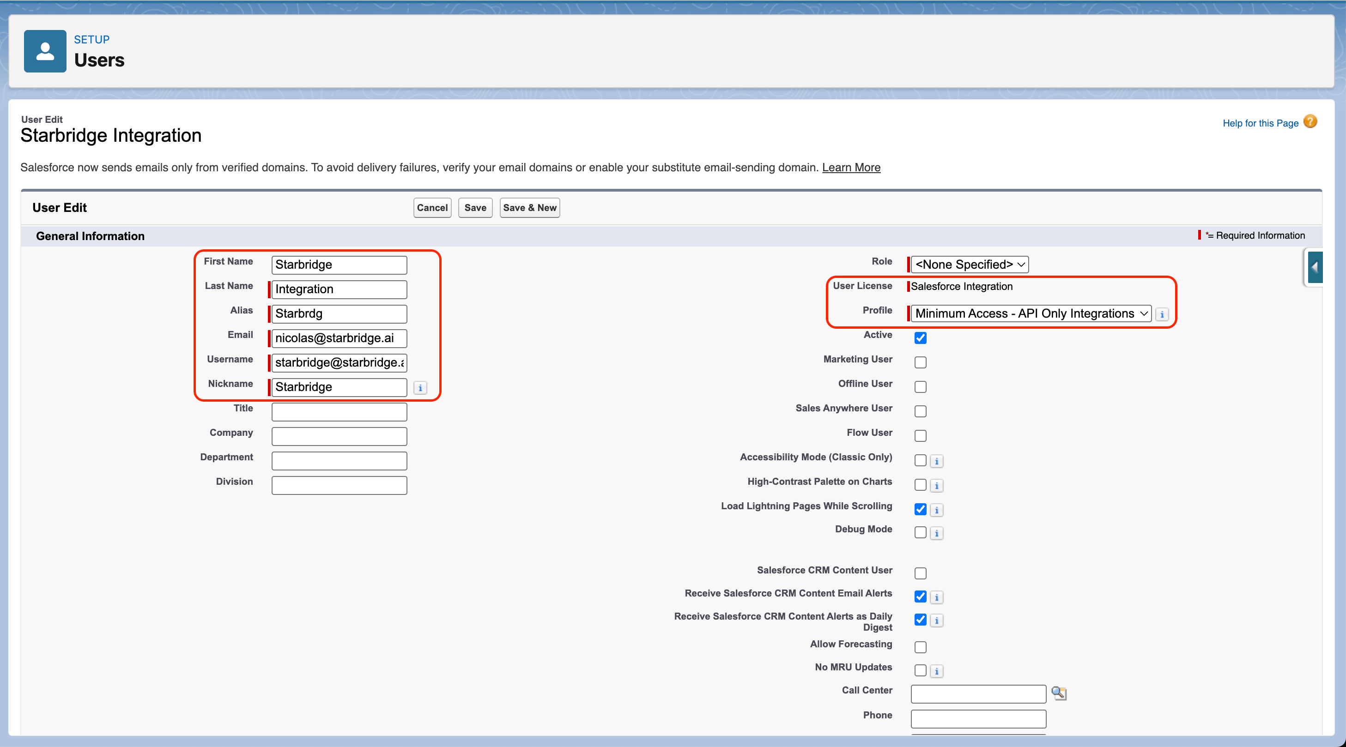Check the Flow User box
1346x747 pixels.
pos(920,436)
